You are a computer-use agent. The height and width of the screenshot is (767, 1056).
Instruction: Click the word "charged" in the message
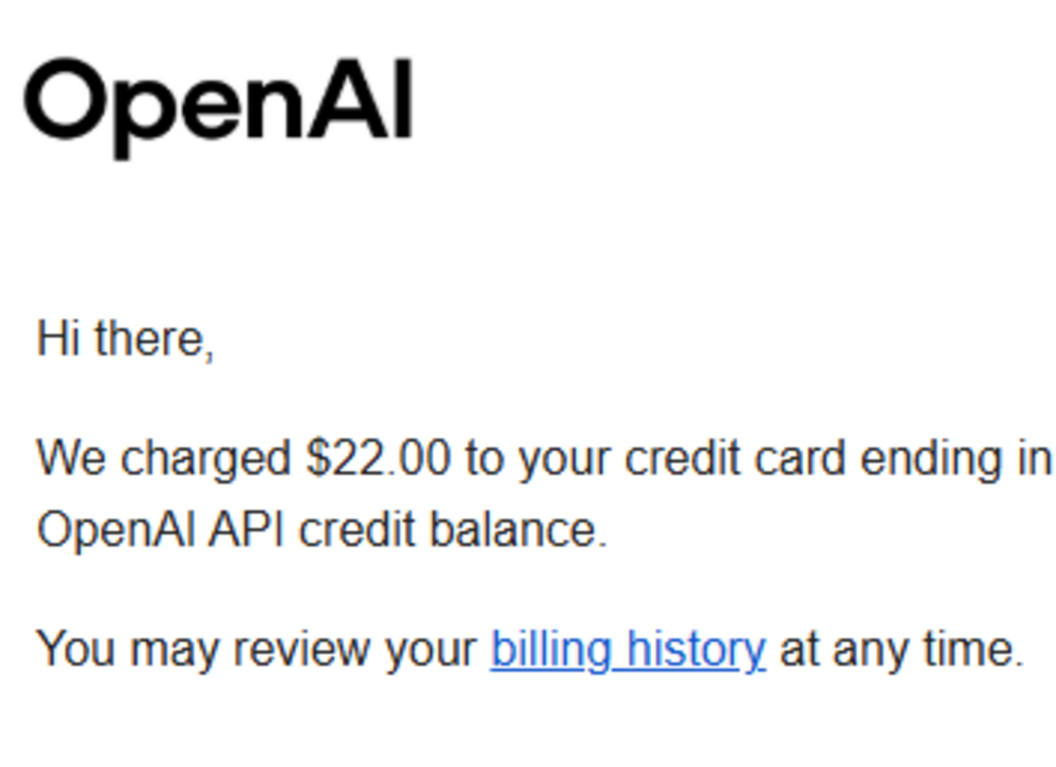click(206, 459)
